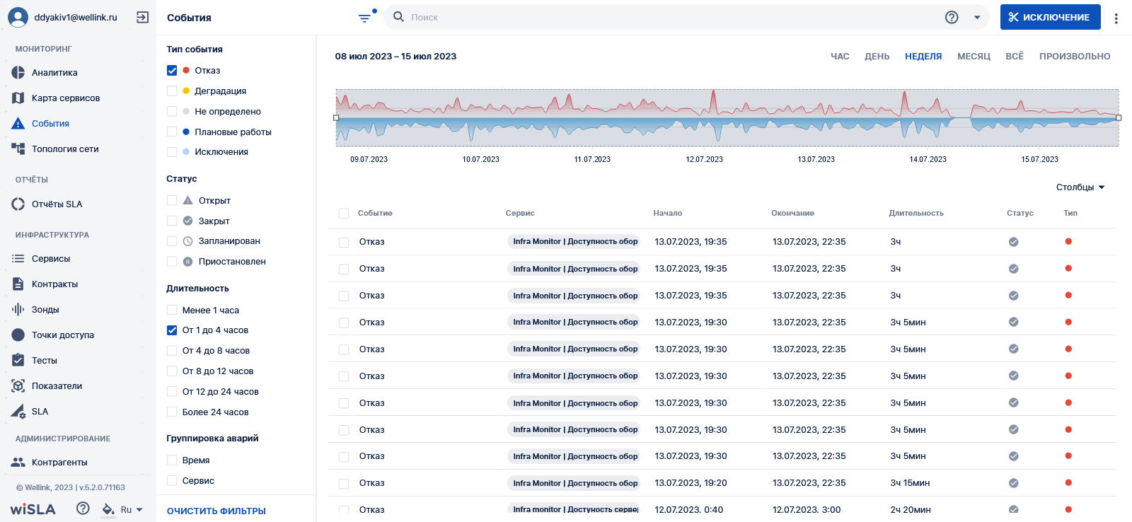Viewport: 1132px width, 522px height.
Task: Open the three-dot more options menu
Action: [1116, 18]
